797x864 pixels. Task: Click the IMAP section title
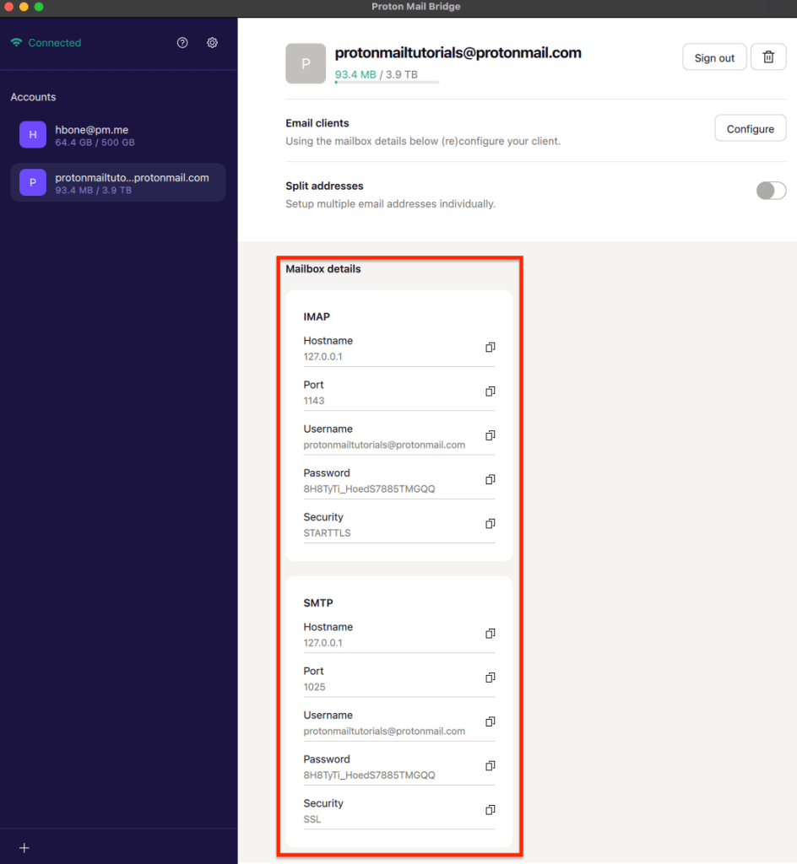point(317,317)
